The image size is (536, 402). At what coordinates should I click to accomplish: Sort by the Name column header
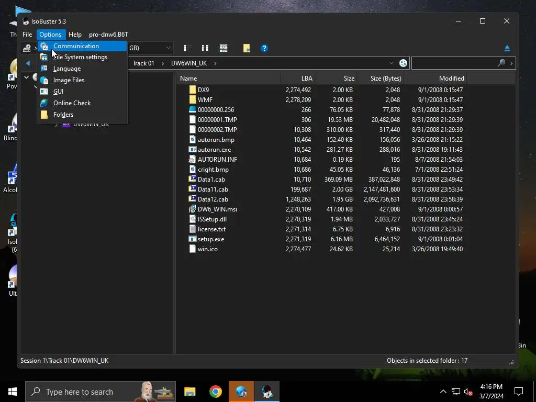229,79
